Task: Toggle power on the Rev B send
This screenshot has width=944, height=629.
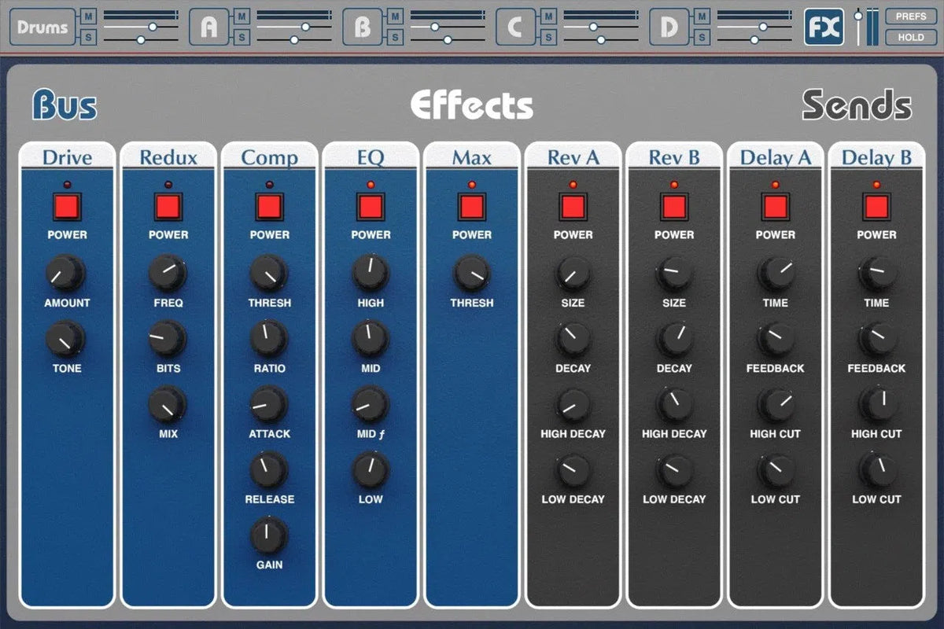Action: click(x=673, y=208)
